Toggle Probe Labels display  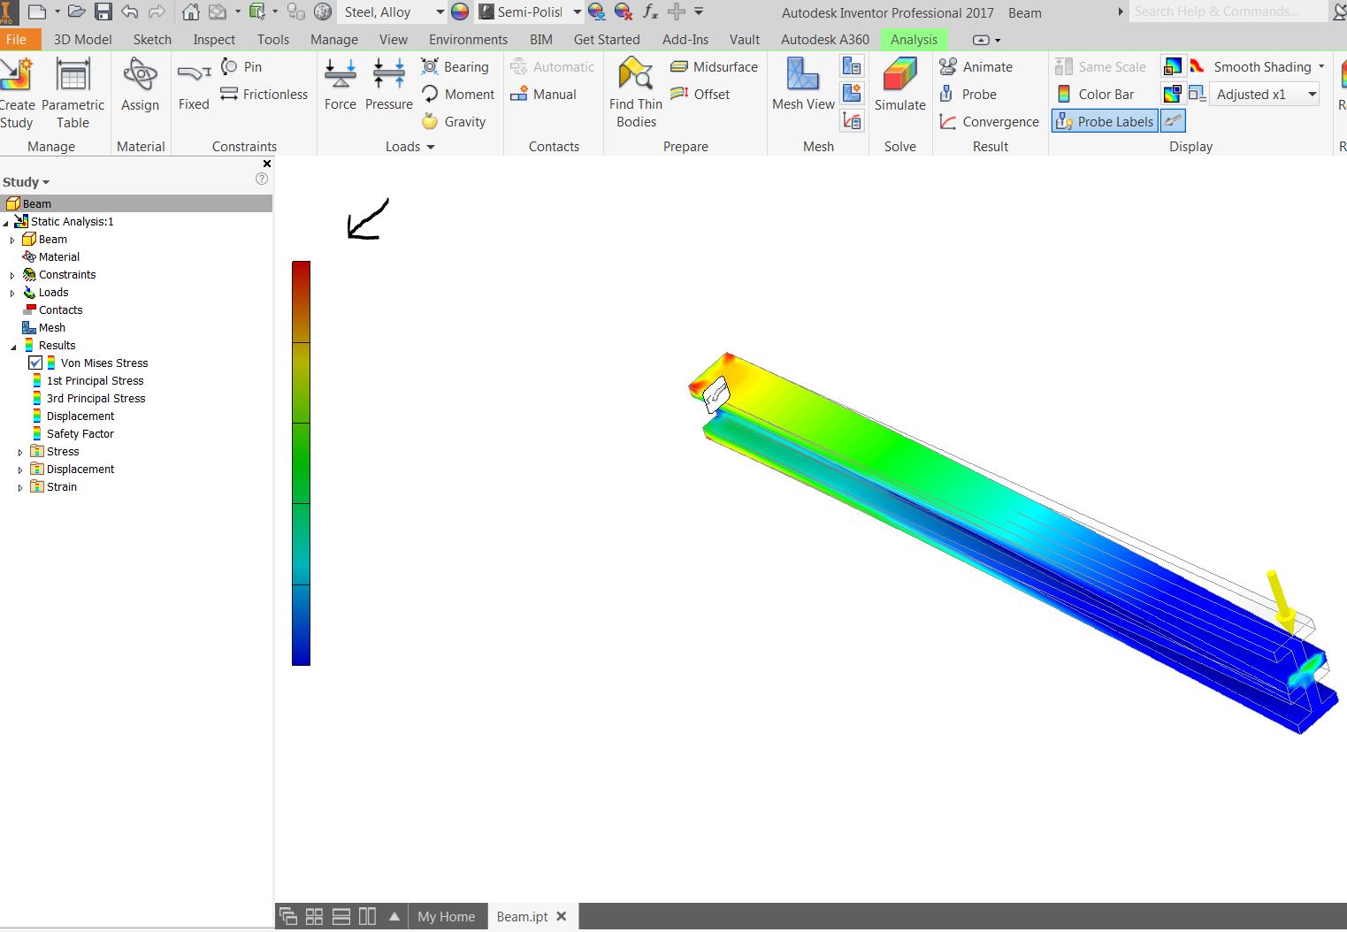1104,120
